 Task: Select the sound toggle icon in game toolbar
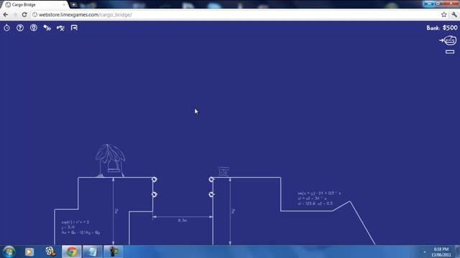point(47,28)
